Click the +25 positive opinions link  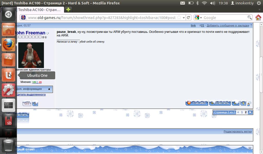pos(34,82)
